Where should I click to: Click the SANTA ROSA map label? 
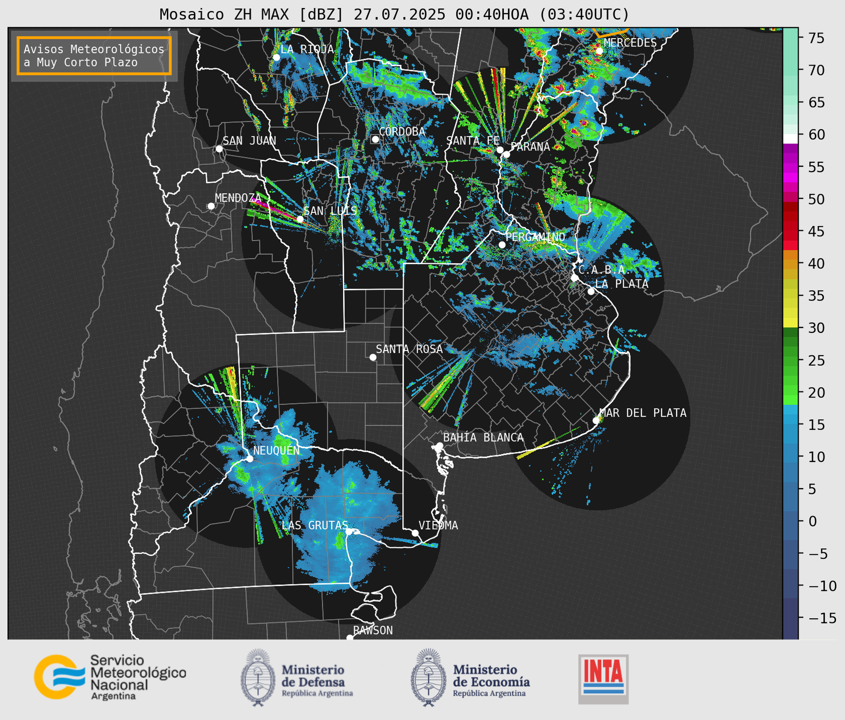[x=410, y=349]
